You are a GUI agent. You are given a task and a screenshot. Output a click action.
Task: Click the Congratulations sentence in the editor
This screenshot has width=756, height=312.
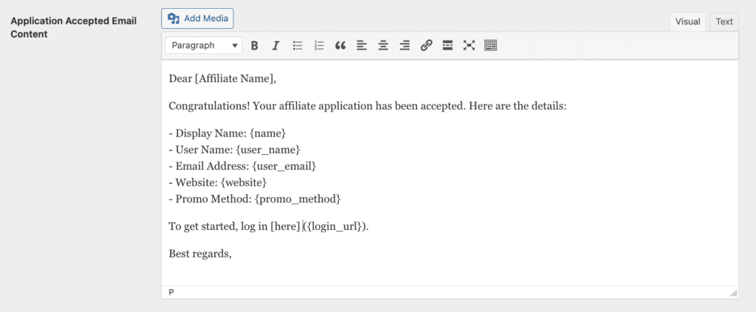[x=368, y=106]
